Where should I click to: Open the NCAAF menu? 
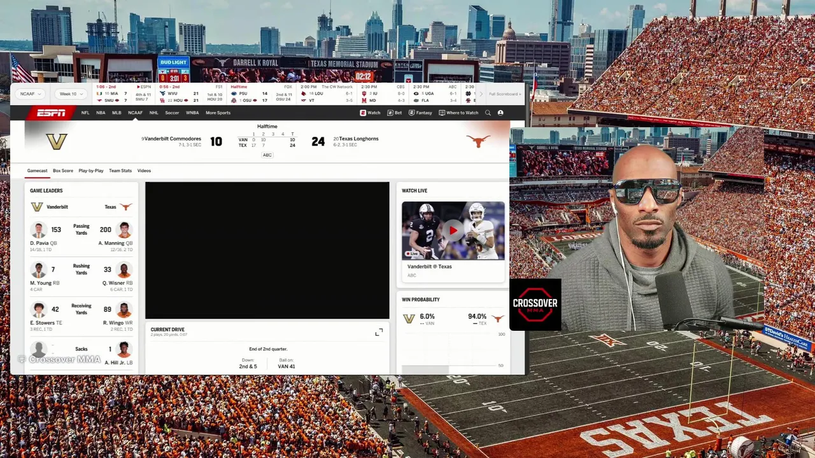tap(135, 113)
